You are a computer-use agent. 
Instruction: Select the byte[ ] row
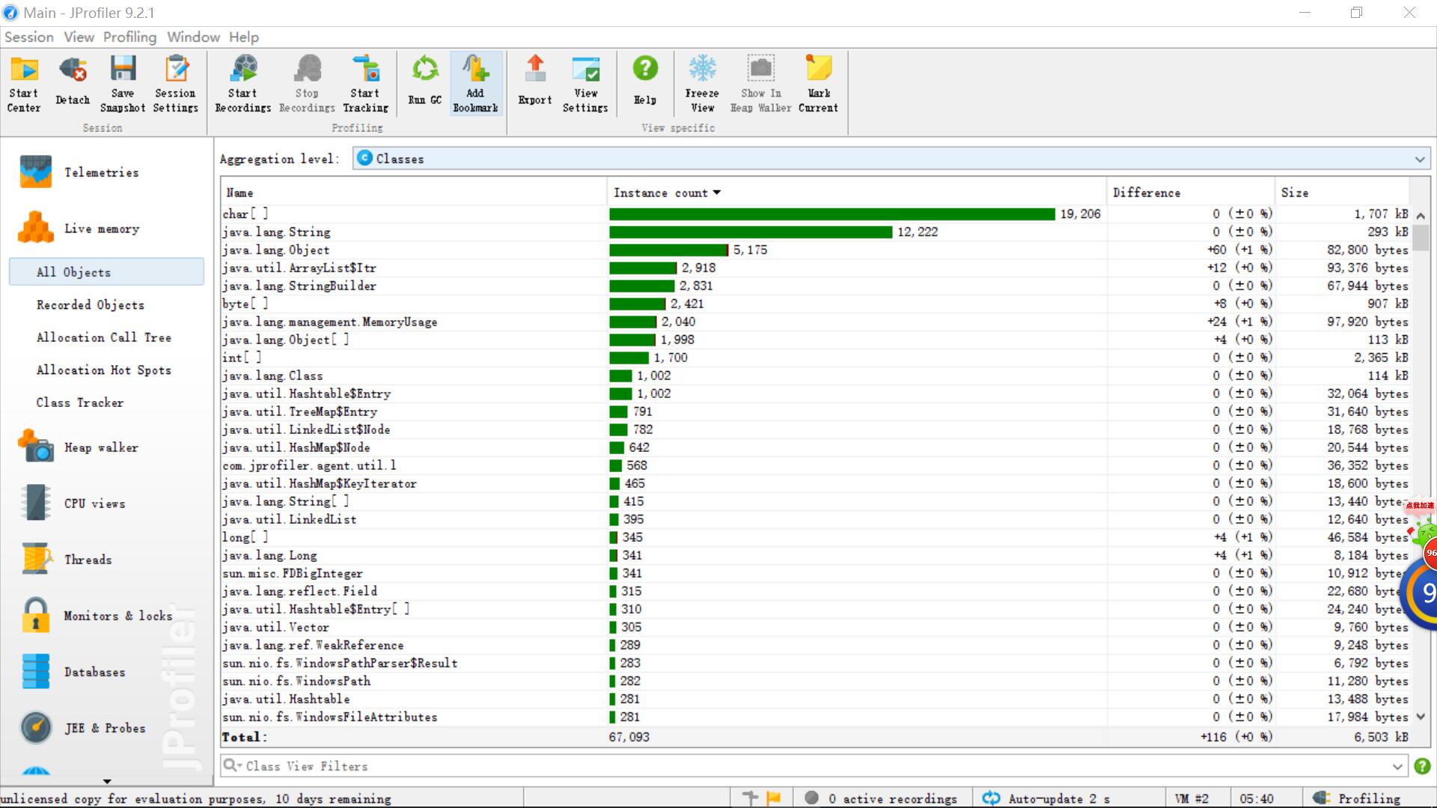816,304
